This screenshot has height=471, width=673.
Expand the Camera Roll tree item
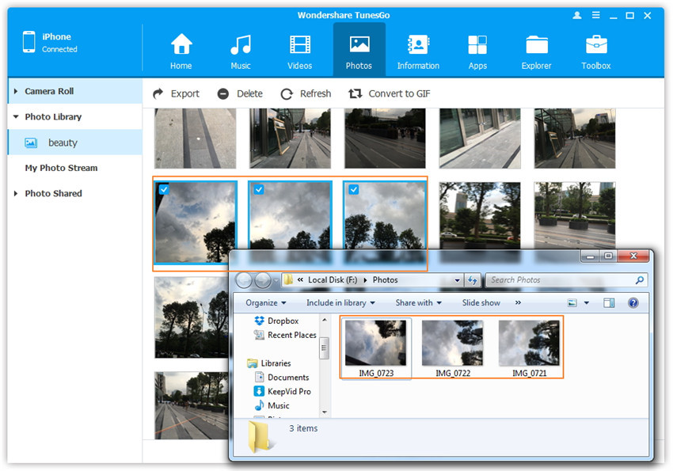[x=16, y=91]
